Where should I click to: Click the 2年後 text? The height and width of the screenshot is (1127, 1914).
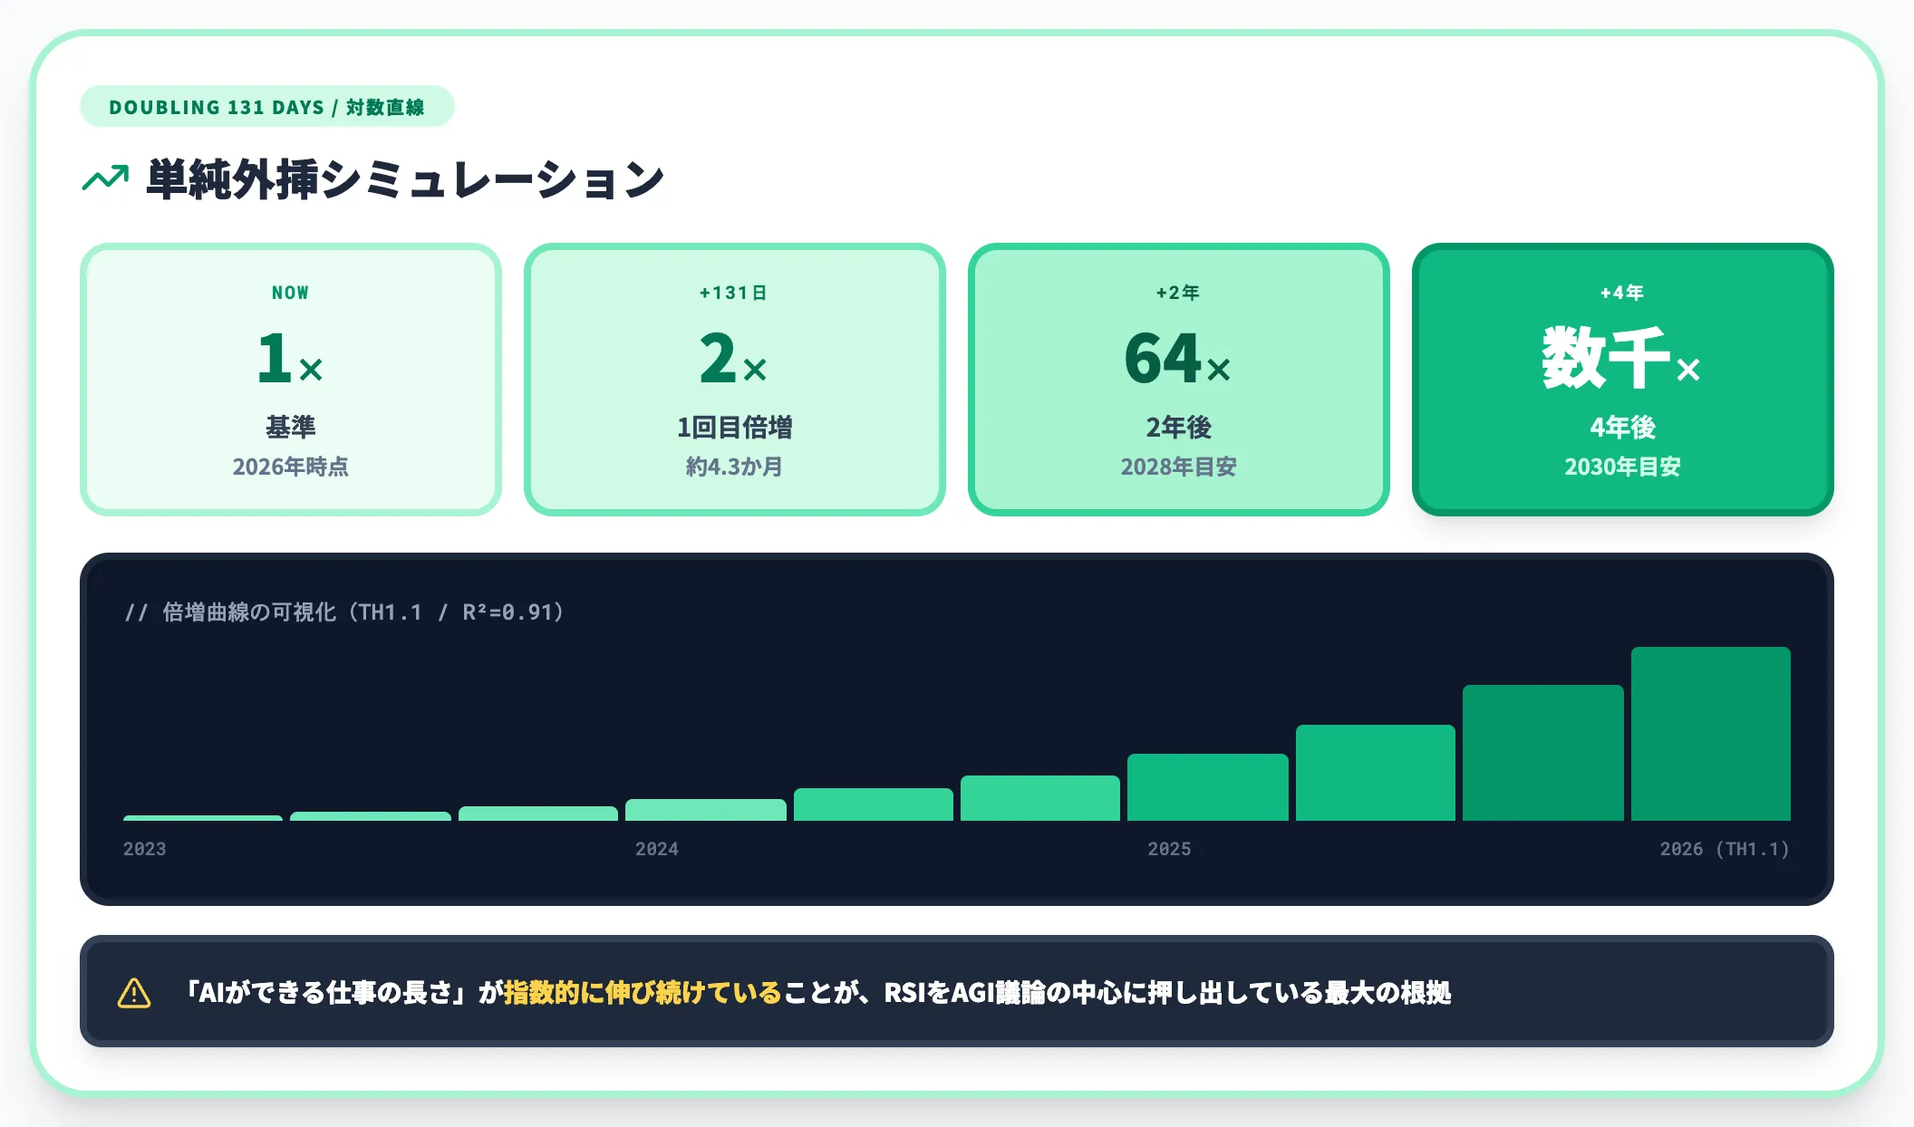pyautogui.click(x=1179, y=427)
